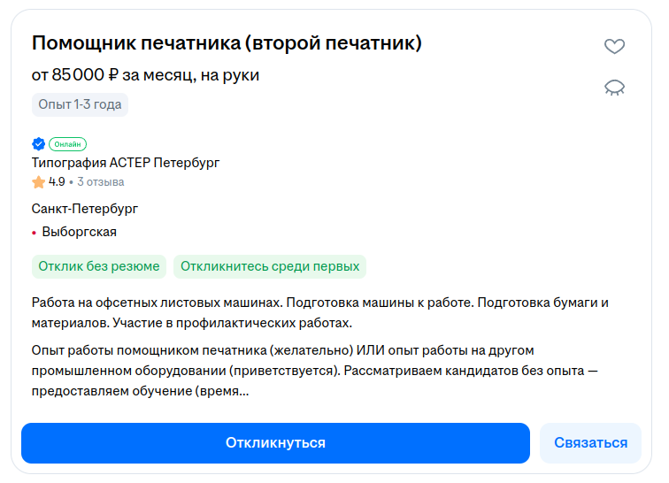Click the Опыт 1-3 года tag
The image size is (669, 483).
[x=80, y=104]
